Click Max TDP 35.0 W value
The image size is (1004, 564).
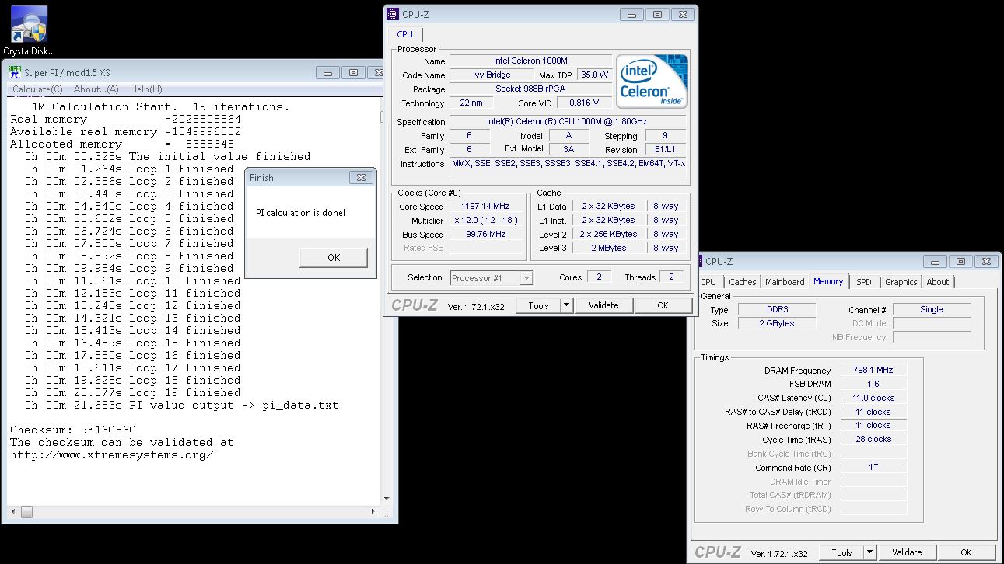pyautogui.click(x=595, y=75)
